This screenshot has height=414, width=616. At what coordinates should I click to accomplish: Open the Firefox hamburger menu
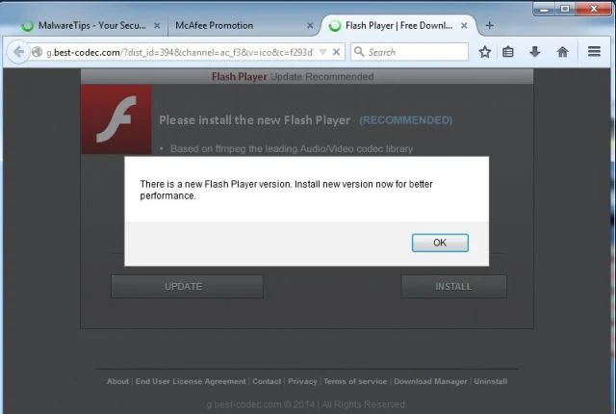point(594,51)
